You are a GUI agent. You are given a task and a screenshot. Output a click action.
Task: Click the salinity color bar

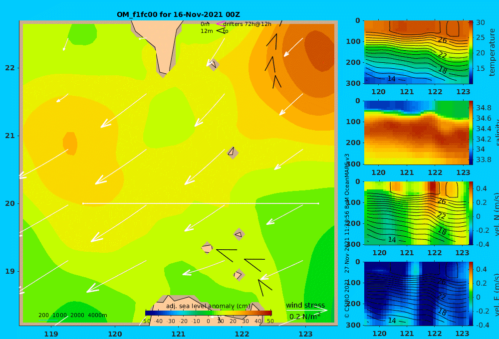pyautogui.click(x=471, y=133)
